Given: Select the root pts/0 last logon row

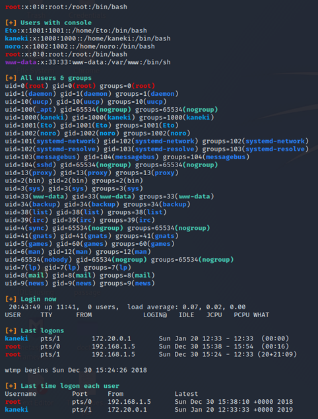Looking at the screenshot, I should coord(146,346).
